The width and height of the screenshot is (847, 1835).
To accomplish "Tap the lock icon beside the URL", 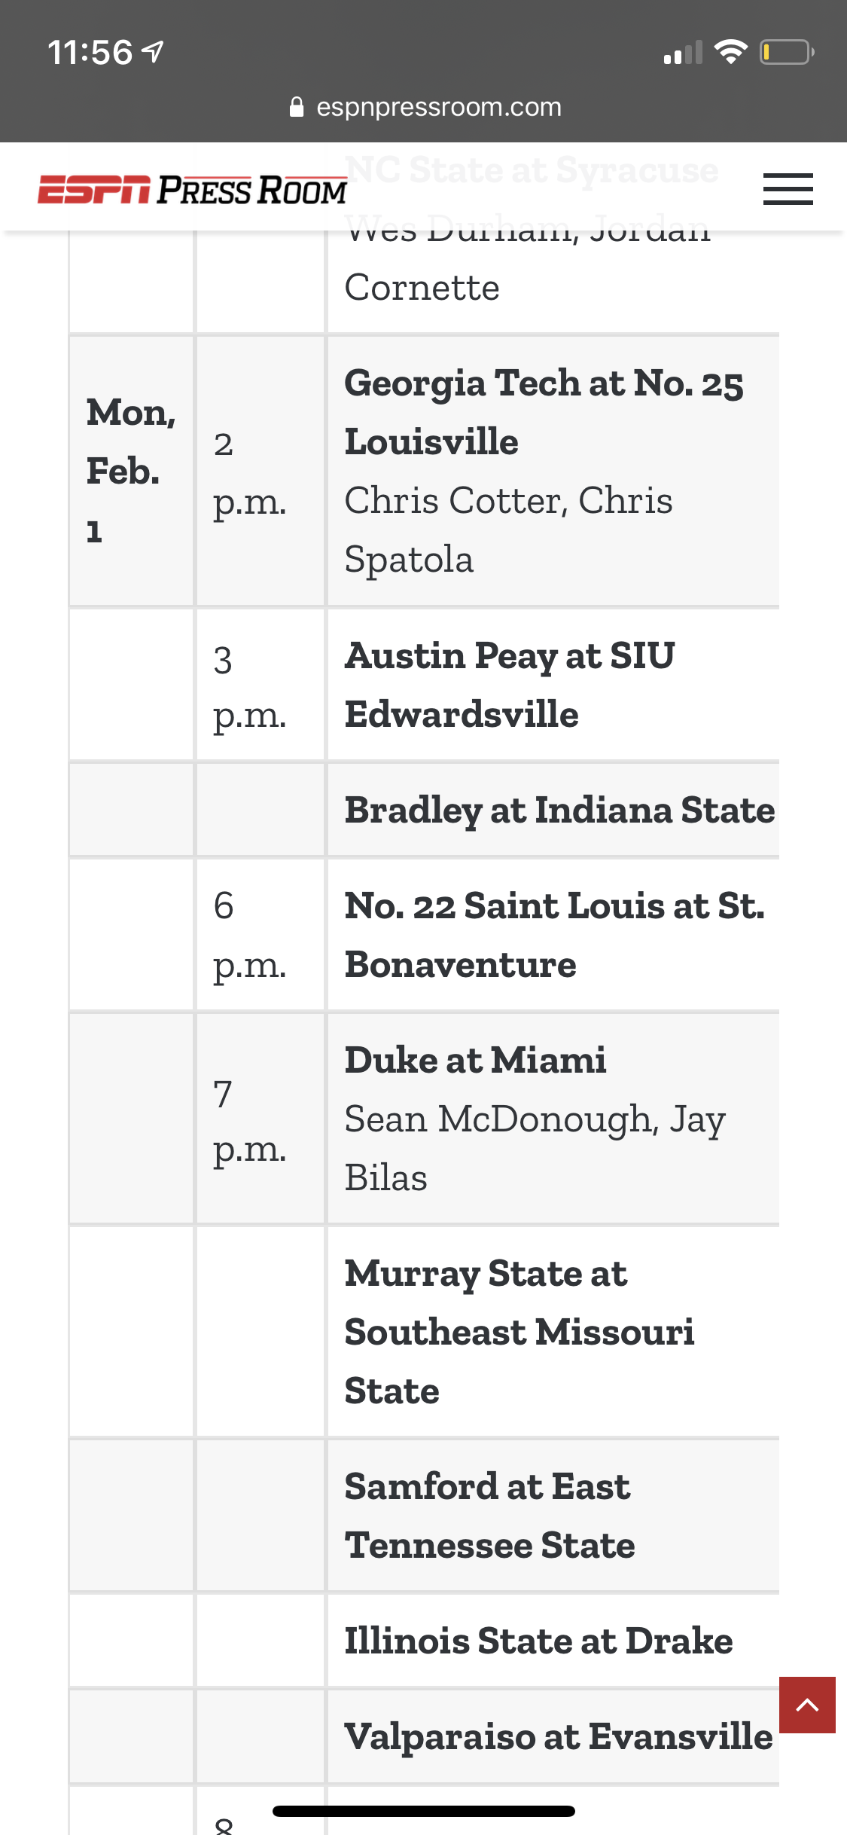I will coord(297,107).
